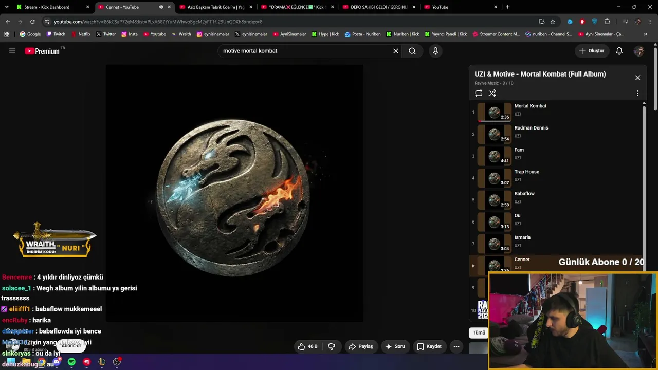Open League of Legends from the taskbar

tap(102, 362)
